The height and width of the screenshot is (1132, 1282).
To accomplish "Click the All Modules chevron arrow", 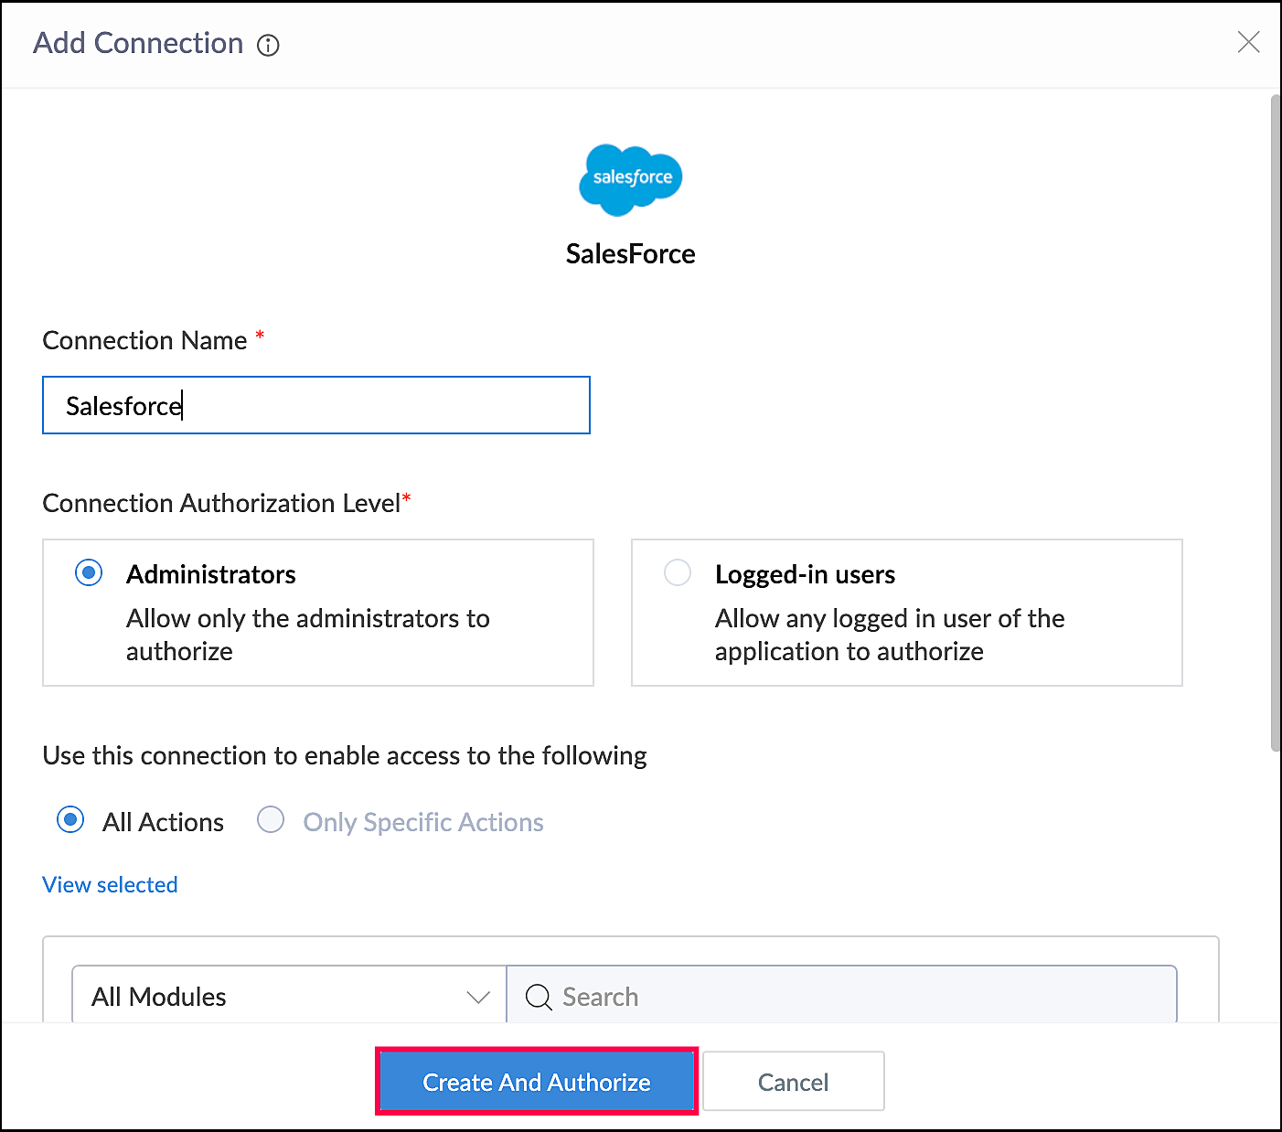I will pyautogui.click(x=478, y=997).
